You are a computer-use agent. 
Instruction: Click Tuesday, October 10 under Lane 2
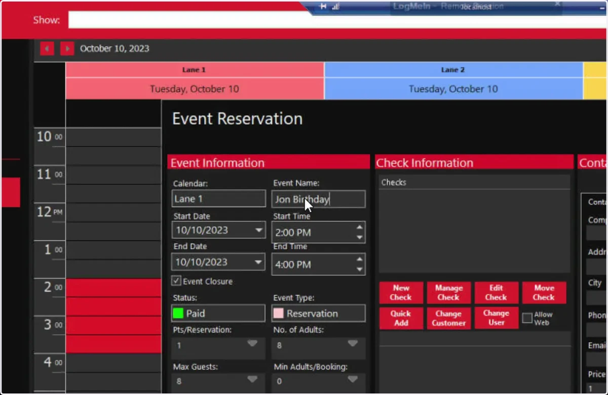coord(453,89)
